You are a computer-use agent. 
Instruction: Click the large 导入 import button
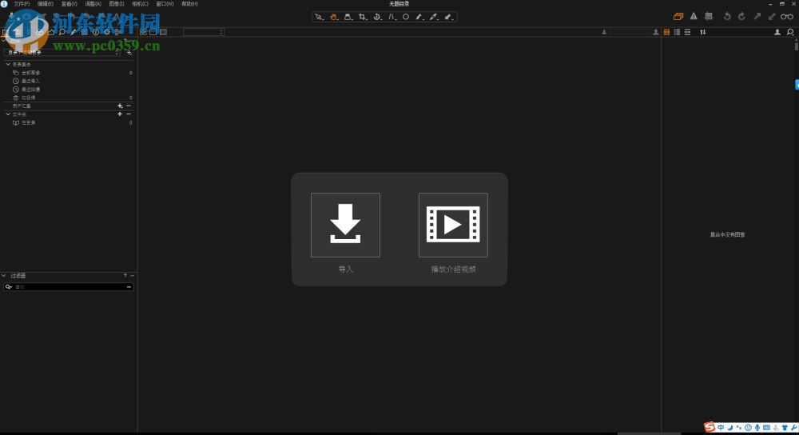[345, 225]
